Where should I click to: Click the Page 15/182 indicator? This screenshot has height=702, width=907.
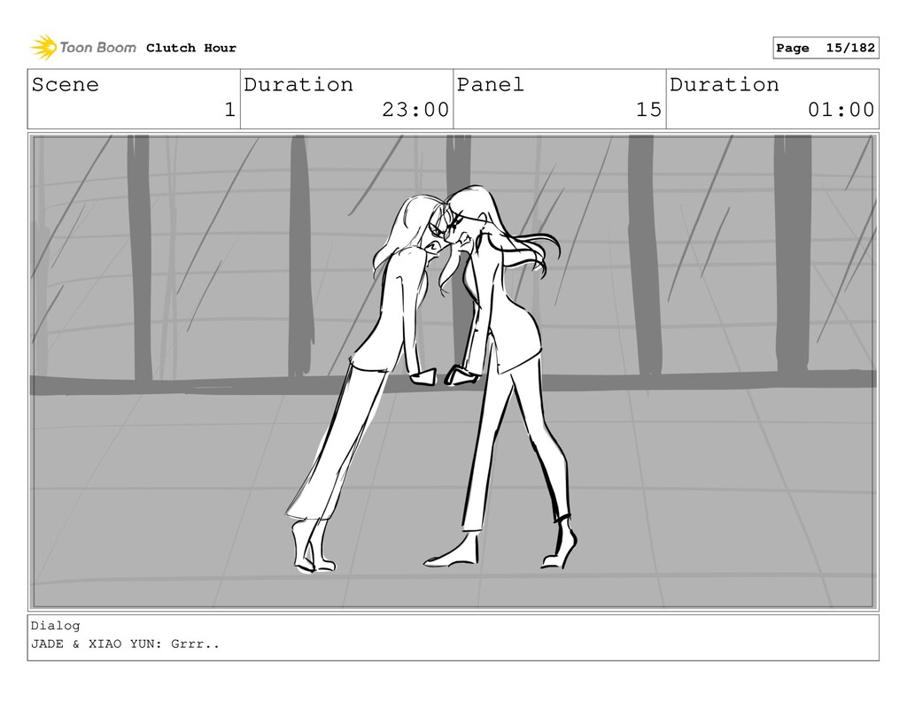pyautogui.click(x=826, y=48)
